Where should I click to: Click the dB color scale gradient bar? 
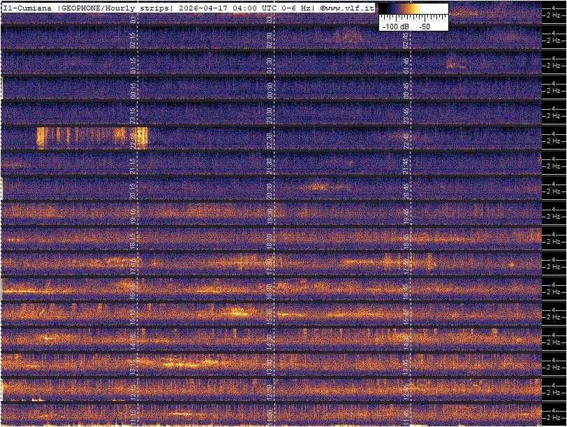pos(413,10)
